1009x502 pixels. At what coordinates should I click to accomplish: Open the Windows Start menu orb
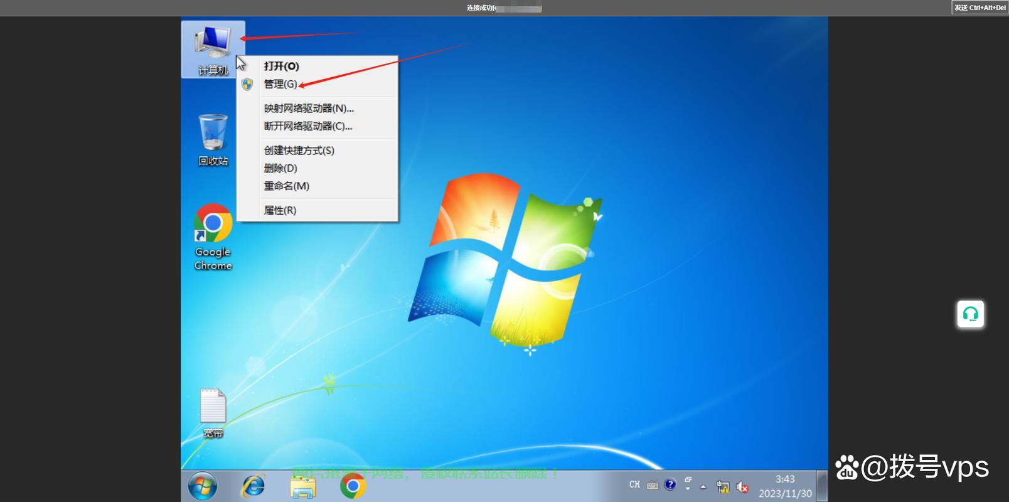203,486
